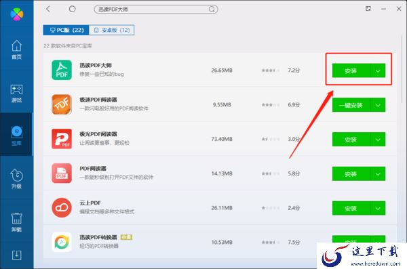This screenshot has height=269, width=407.
Task: Open the 升级 upgrade section
Action: (16, 178)
